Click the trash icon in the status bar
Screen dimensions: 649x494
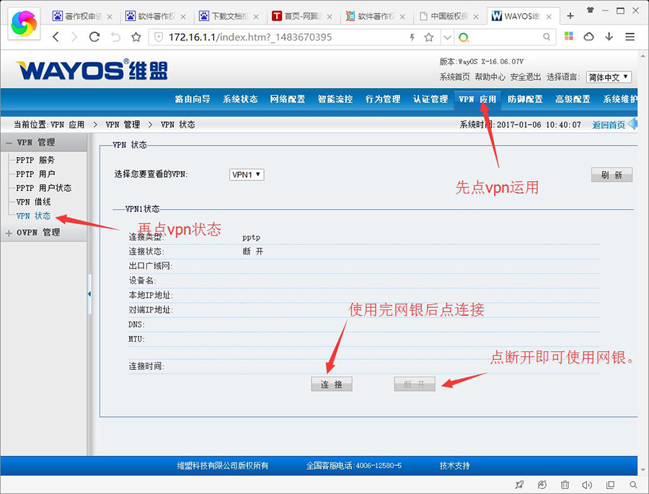tap(565, 485)
